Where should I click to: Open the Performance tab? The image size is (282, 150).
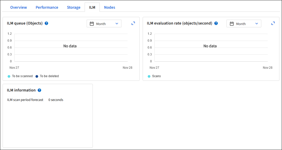coord(47,7)
